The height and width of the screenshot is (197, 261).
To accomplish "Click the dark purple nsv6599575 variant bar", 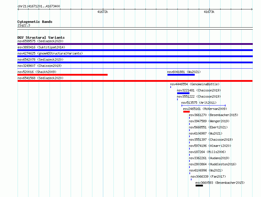I will (135, 44).
